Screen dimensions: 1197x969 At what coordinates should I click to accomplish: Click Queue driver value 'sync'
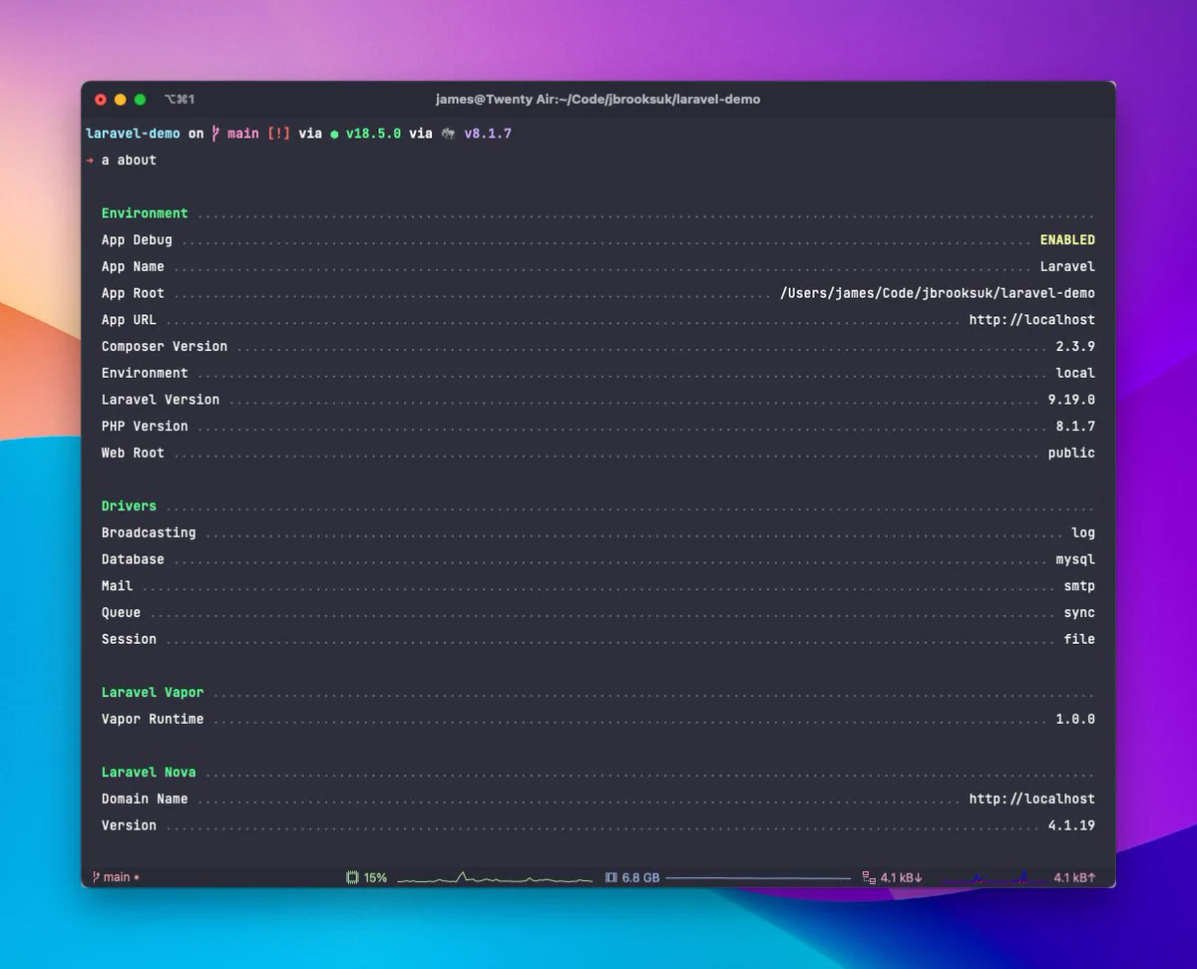tap(1079, 612)
